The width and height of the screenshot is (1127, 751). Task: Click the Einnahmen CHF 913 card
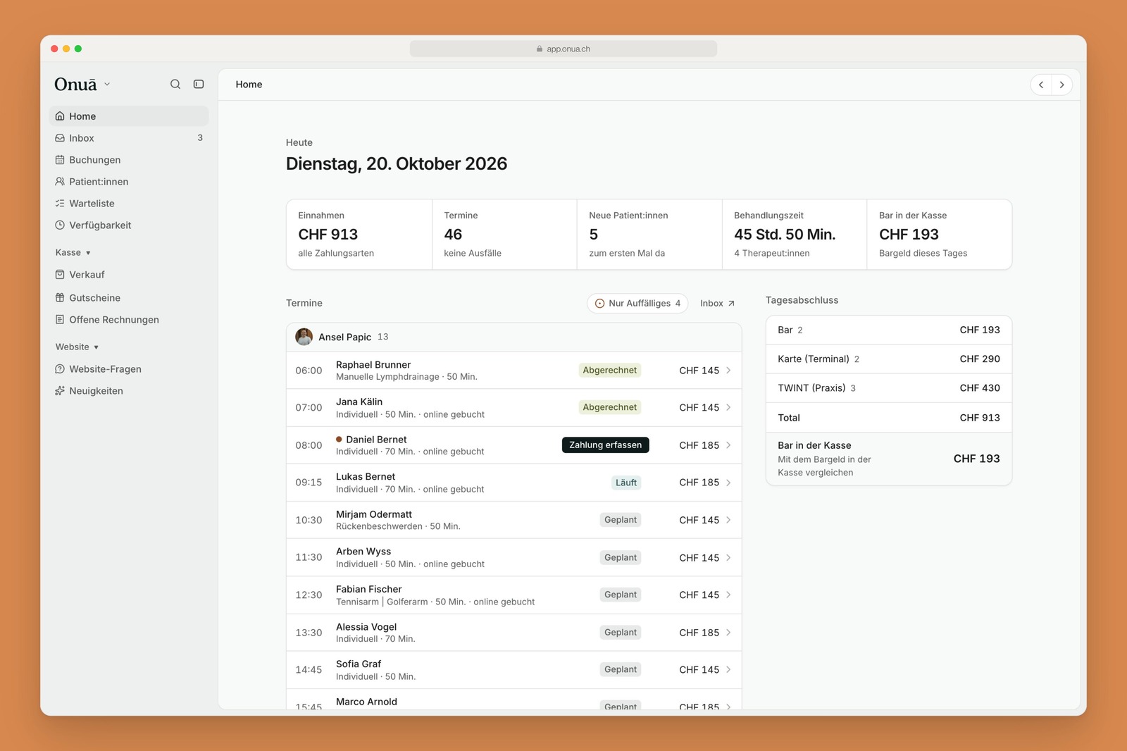[359, 235]
